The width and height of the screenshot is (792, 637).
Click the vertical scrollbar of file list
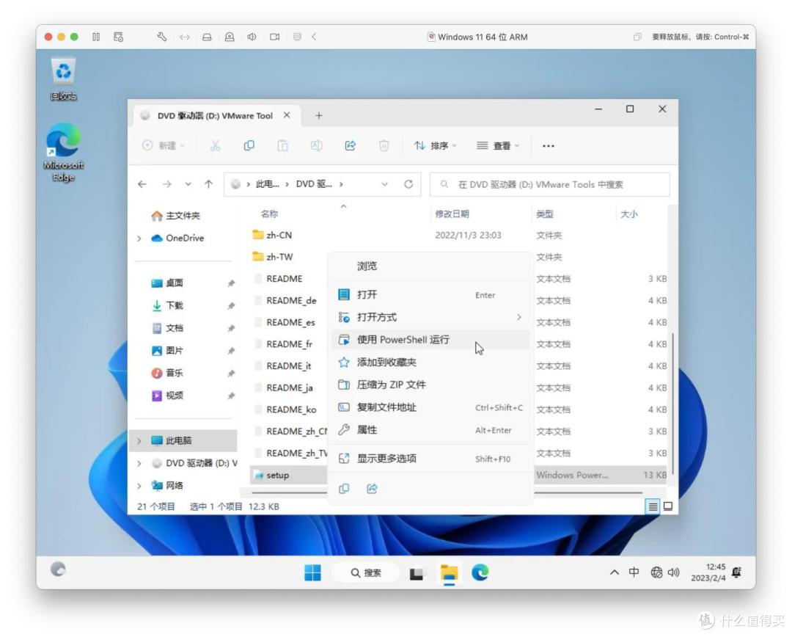click(672, 404)
